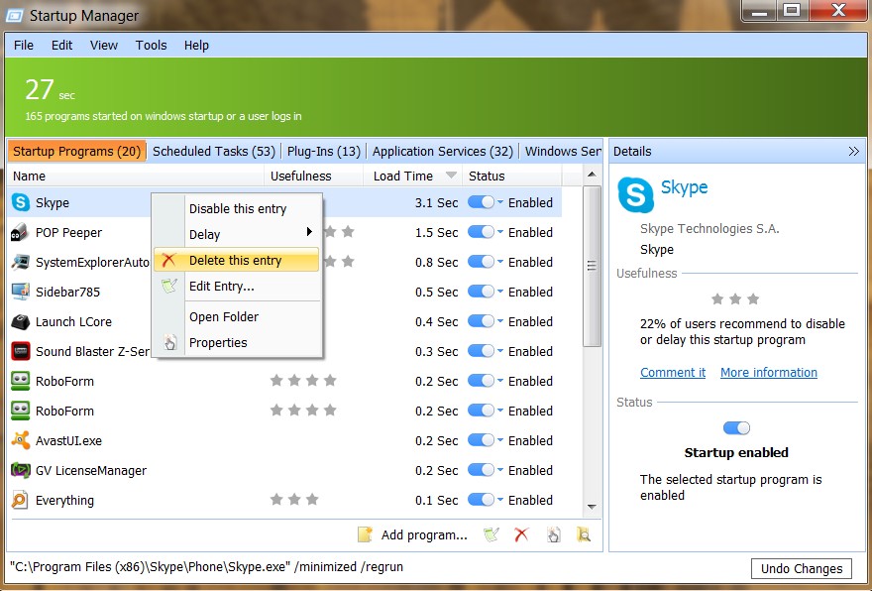This screenshot has height=591, width=872.
Task: Click the Status column header
Action: [x=511, y=176]
